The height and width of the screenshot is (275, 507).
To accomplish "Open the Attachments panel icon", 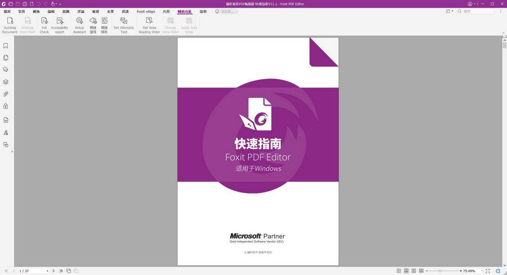I will click(5, 94).
